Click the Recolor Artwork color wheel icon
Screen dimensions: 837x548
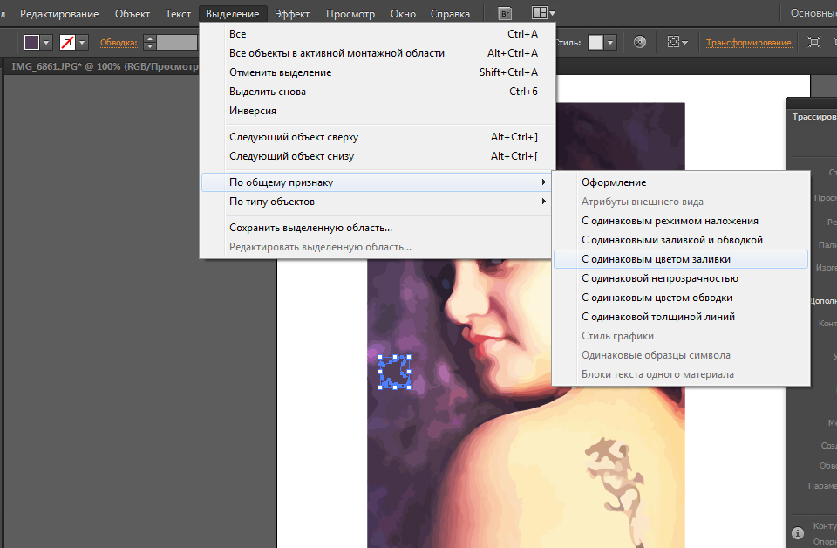coord(639,42)
